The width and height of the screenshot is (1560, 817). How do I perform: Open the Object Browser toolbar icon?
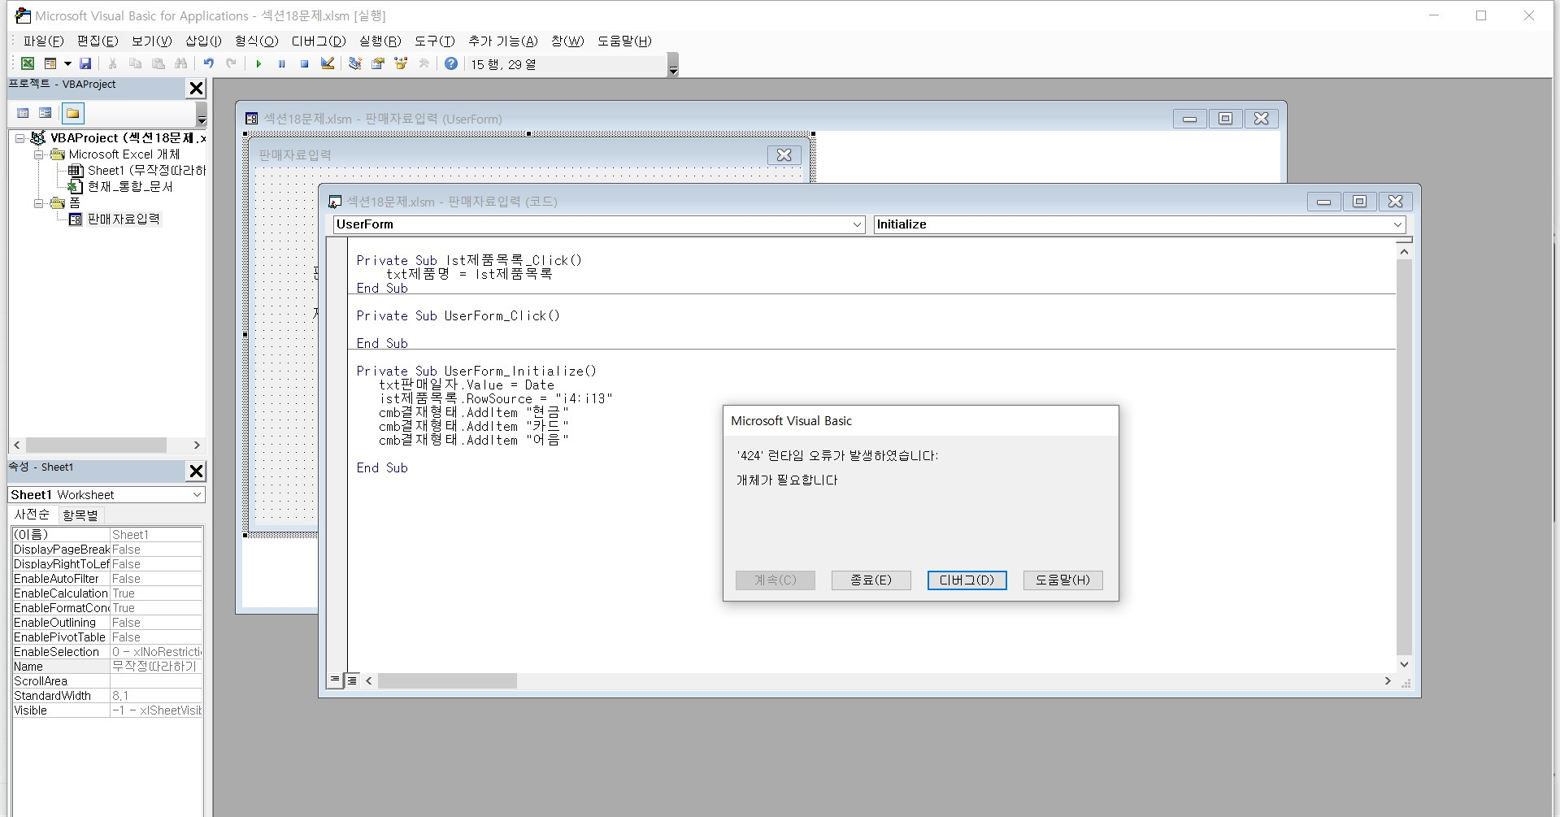[401, 63]
